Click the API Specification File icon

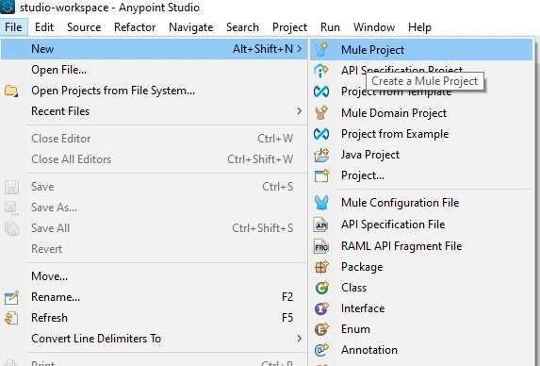[321, 225]
